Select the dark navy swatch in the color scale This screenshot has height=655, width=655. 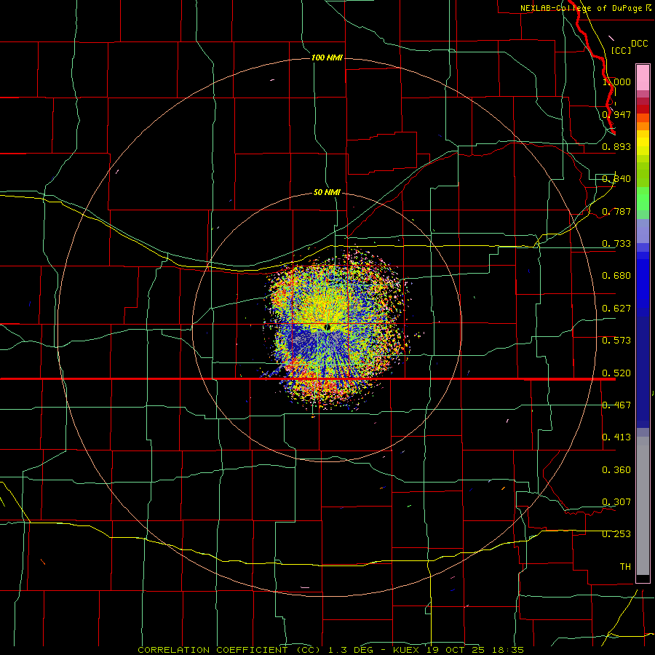click(643, 368)
